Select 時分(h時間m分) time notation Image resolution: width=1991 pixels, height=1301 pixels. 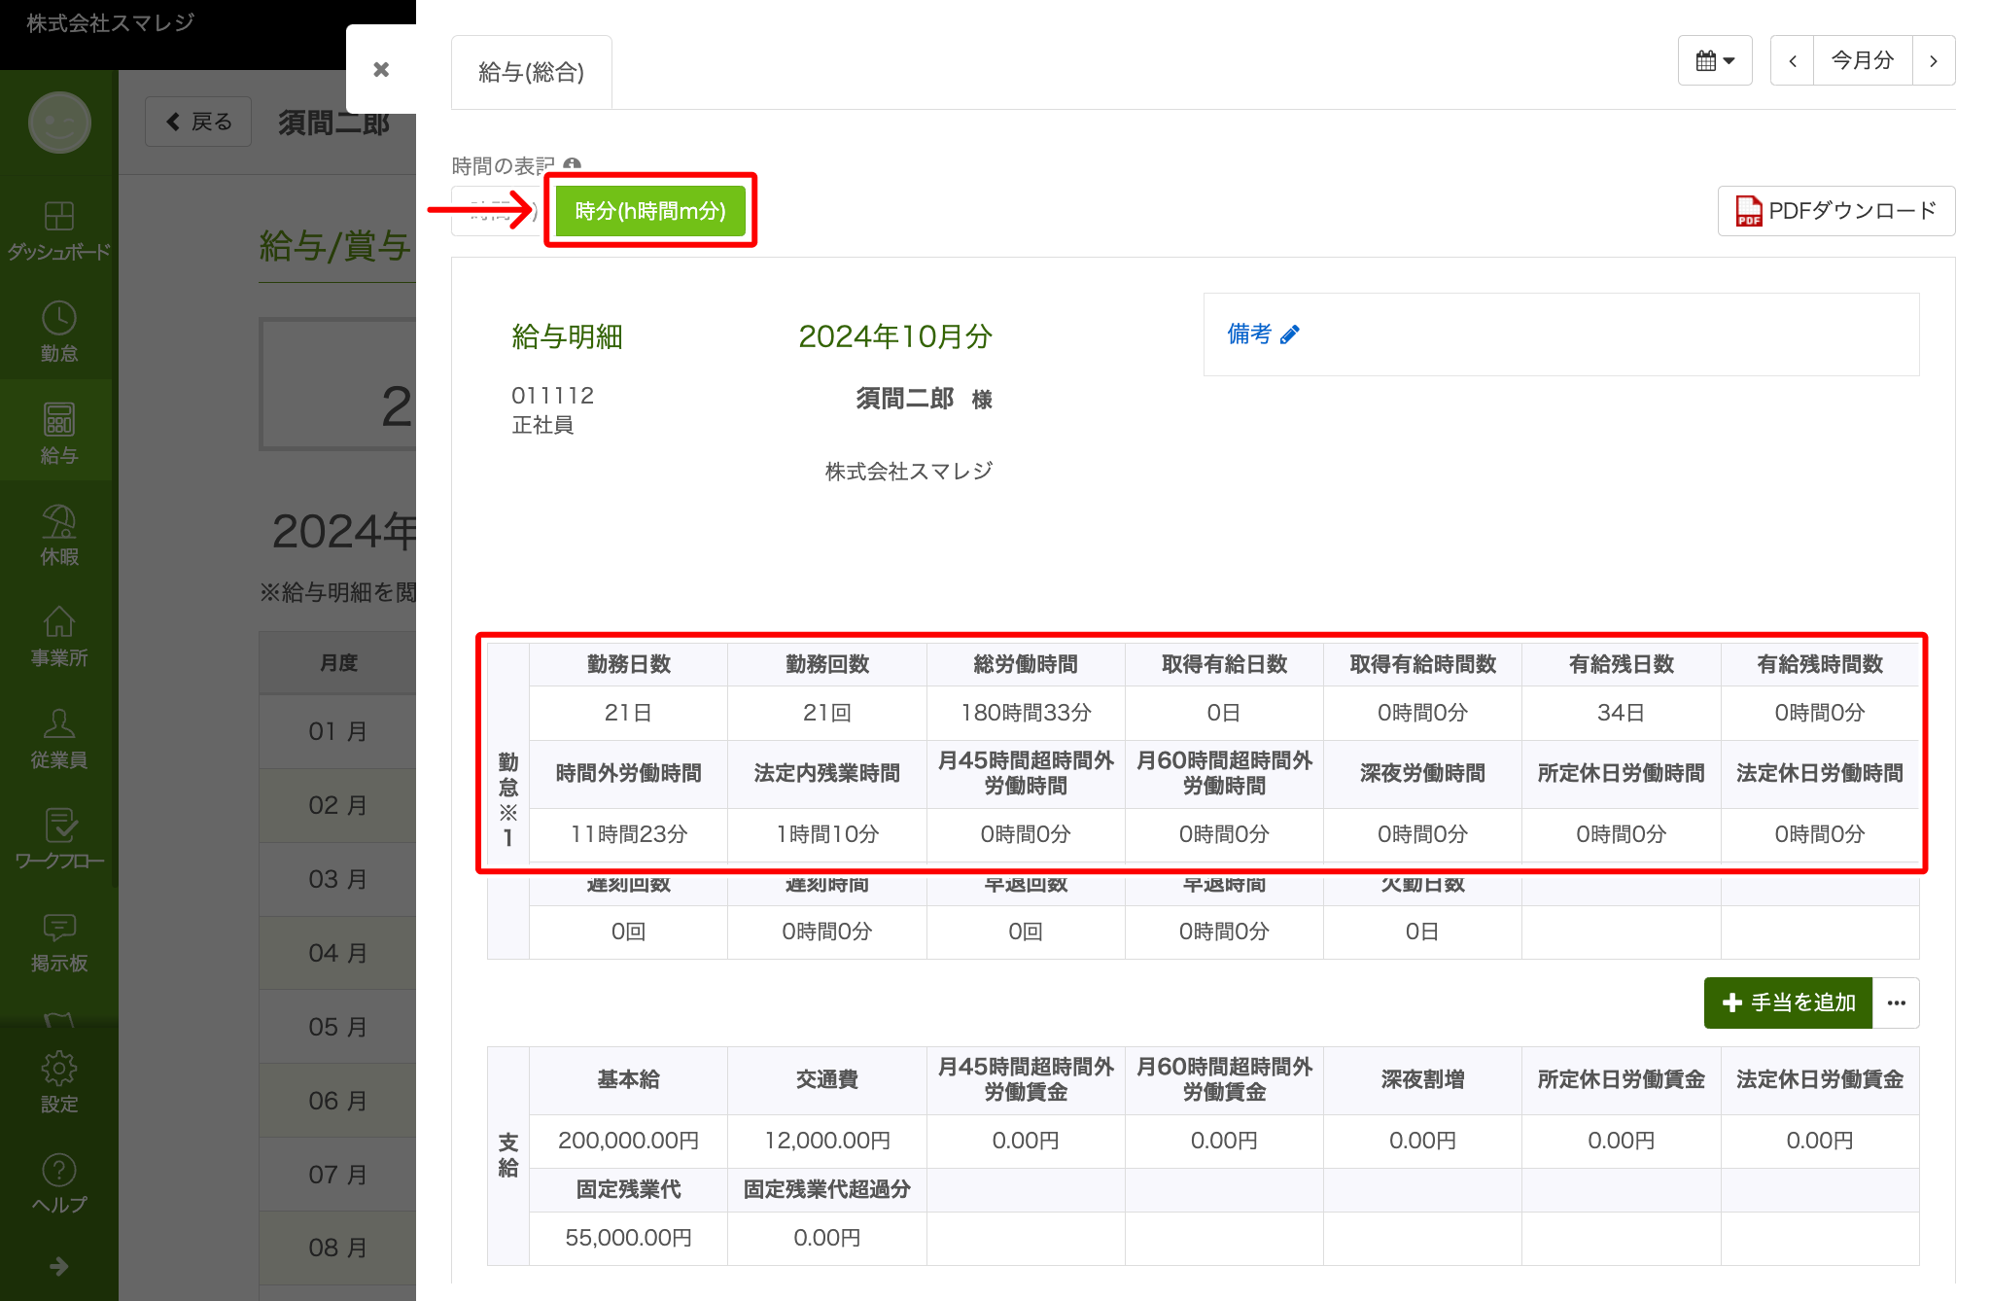650,211
